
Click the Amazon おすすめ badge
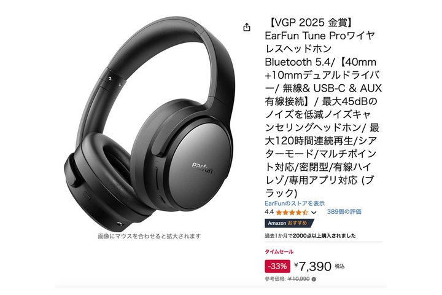pos(289,223)
